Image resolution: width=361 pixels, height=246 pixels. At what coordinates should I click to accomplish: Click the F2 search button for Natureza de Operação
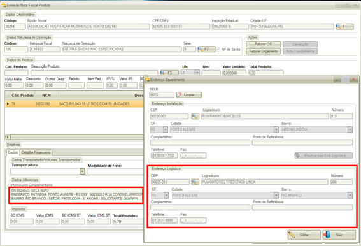(x=206, y=49)
